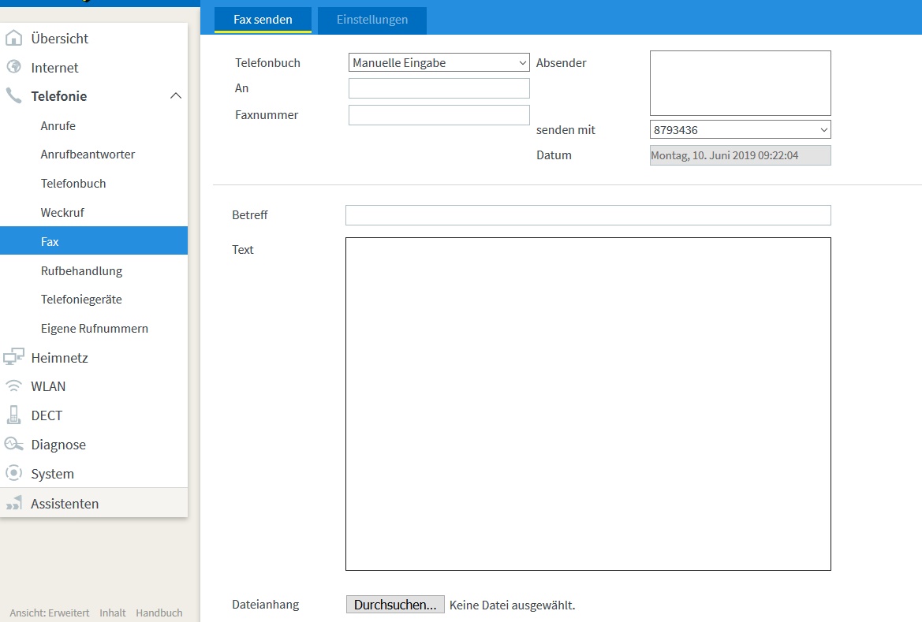Viewport: 922px width, 622px height.
Task: Click the Durchsuchen file browse button
Action: click(395, 605)
